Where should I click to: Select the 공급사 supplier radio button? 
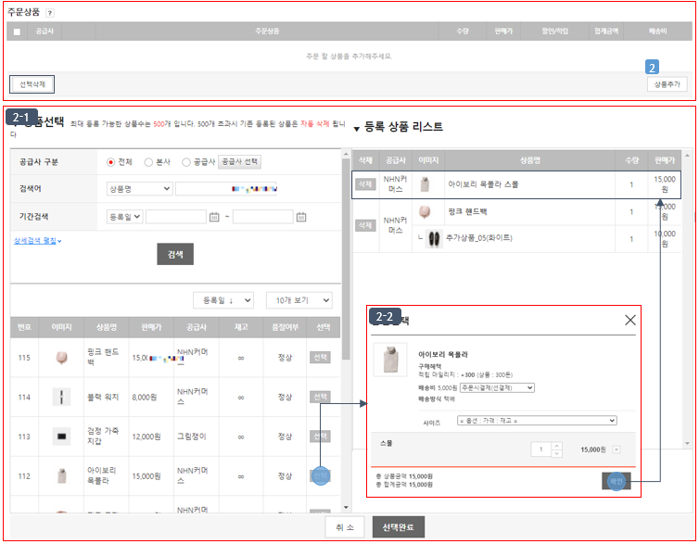pyautogui.click(x=186, y=162)
